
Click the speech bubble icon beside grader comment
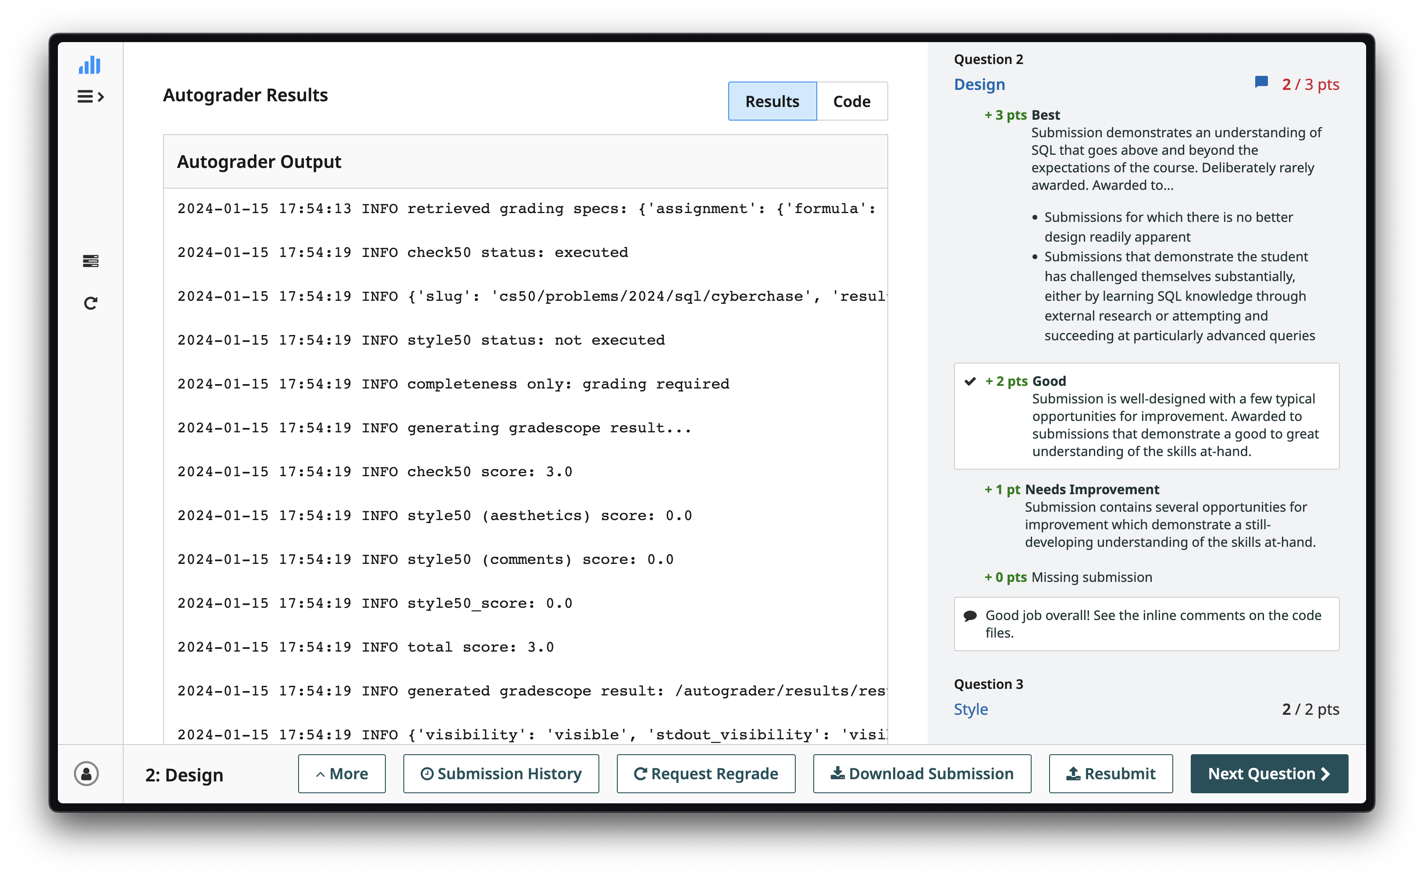tap(970, 616)
